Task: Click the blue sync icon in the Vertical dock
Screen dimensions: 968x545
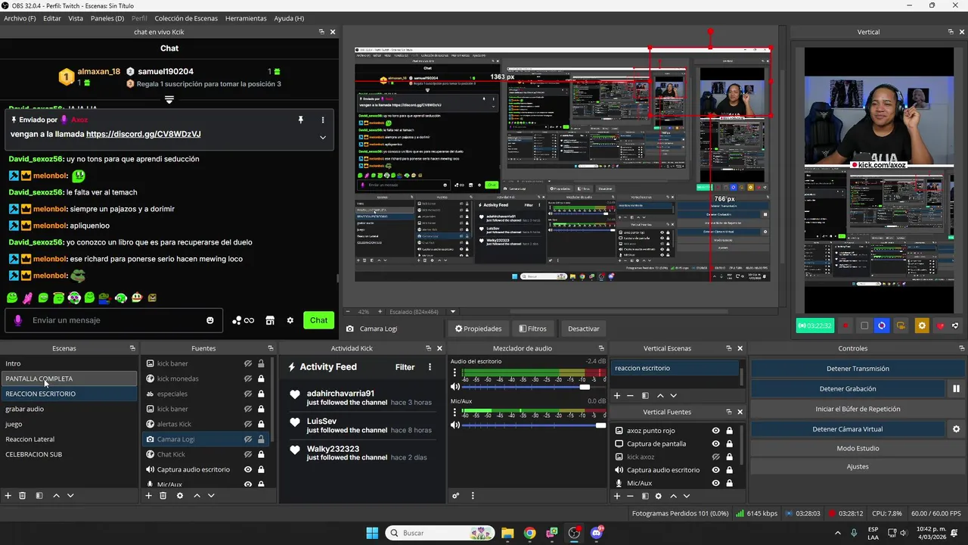Action: tap(881, 326)
